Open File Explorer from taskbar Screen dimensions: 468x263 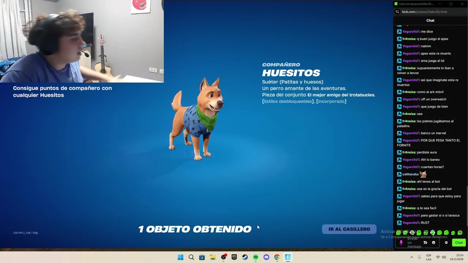point(213,257)
